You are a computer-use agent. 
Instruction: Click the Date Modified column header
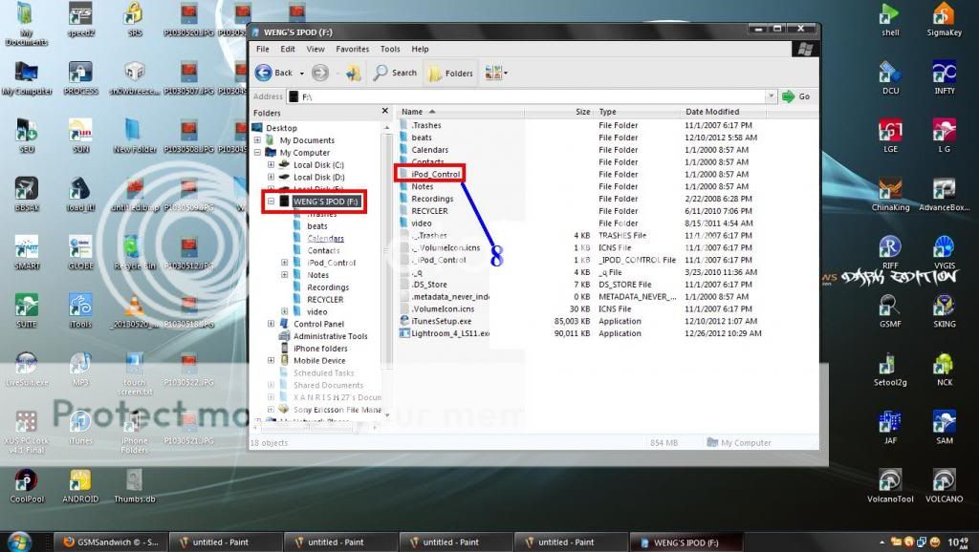pyautogui.click(x=712, y=112)
